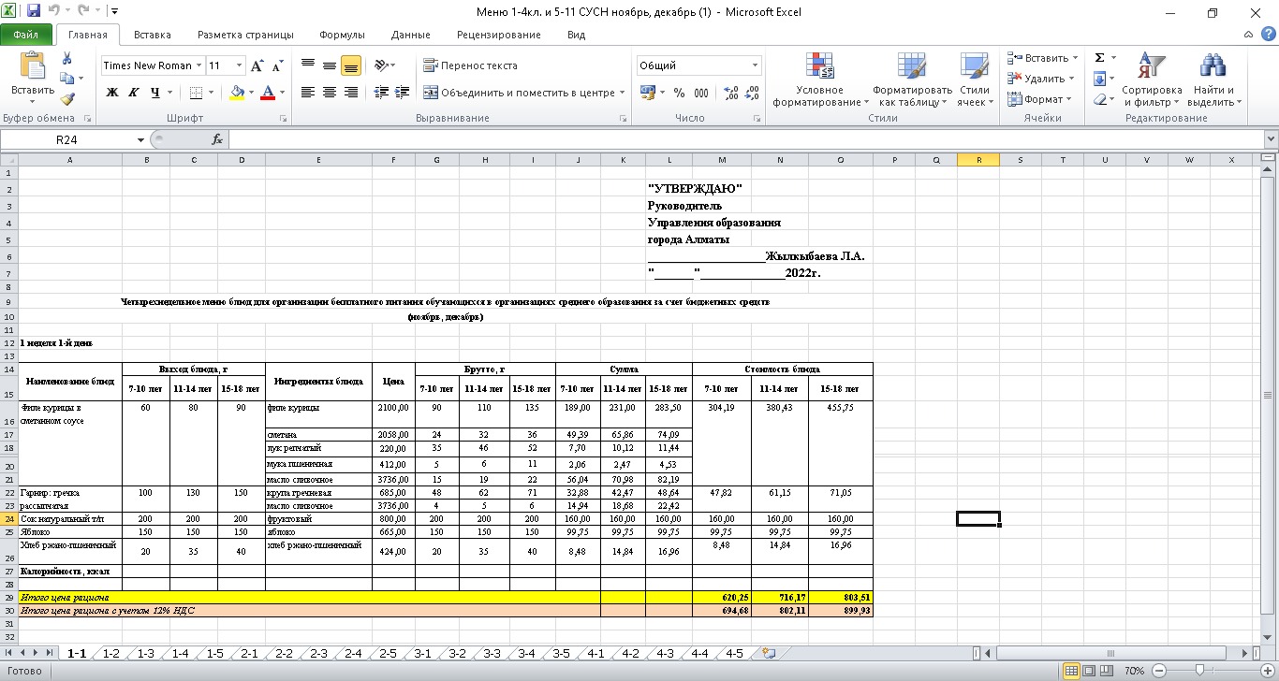The width and height of the screenshot is (1279, 681).
Task: Click the yellow fill color bucket
Action: [237, 93]
